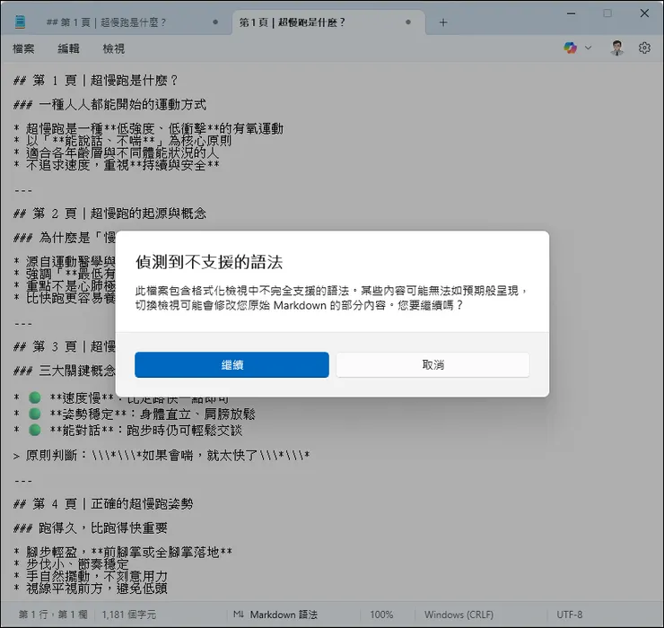Click dialog title 偵測到不支援的語法
Screen dimensions: 664x628
pos(209,262)
